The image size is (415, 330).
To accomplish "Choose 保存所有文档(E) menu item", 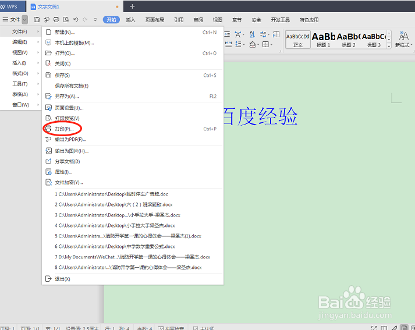I will (x=132, y=86).
